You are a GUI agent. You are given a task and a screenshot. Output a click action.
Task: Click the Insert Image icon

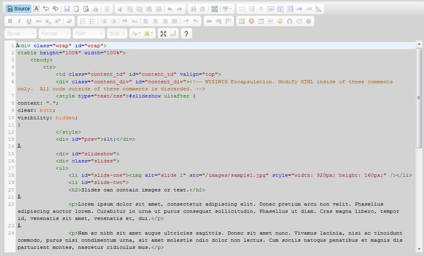pos(242,21)
